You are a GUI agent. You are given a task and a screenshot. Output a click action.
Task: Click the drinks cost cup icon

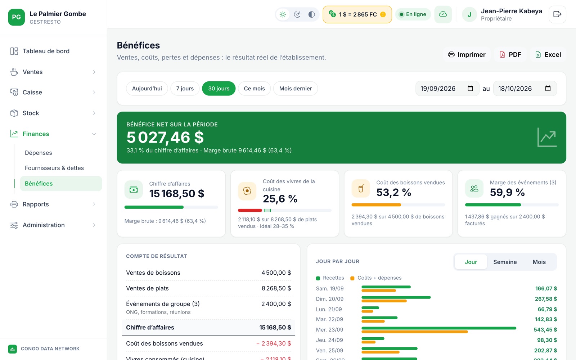[x=361, y=188]
